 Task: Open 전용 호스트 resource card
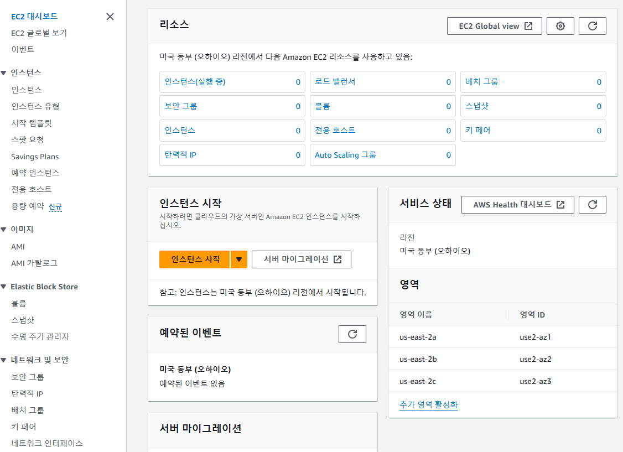coord(383,131)
